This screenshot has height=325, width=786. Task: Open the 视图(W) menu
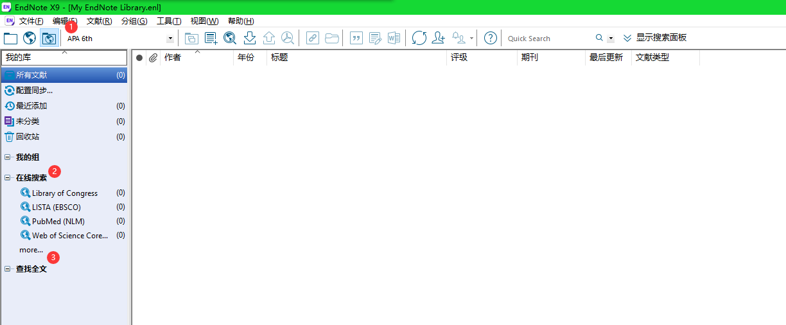point(204,21)
